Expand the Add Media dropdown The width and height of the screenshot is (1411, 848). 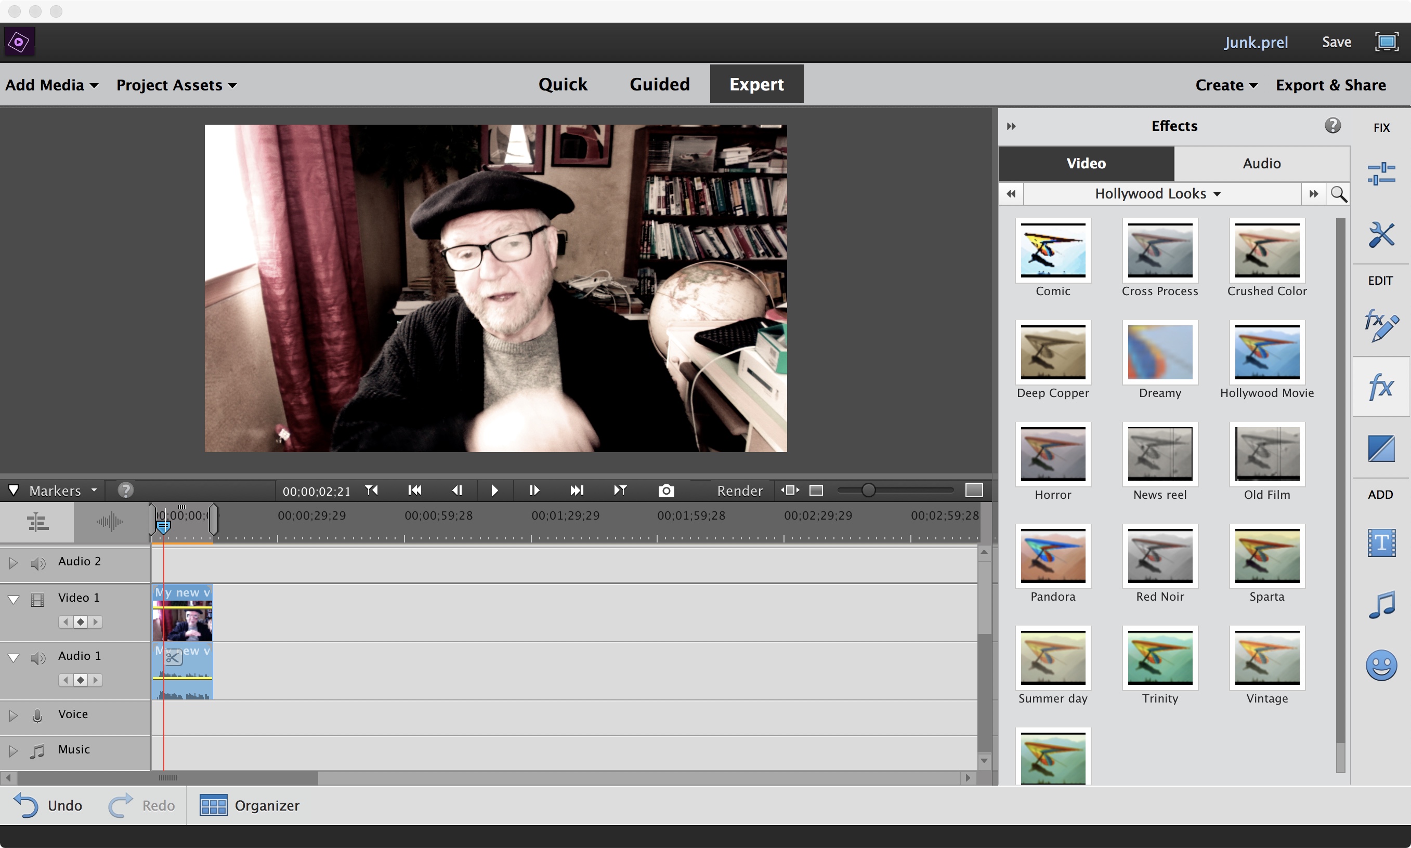click(x=51, y=85)
